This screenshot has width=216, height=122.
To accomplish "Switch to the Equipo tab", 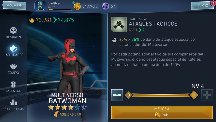I will point(13,69).
